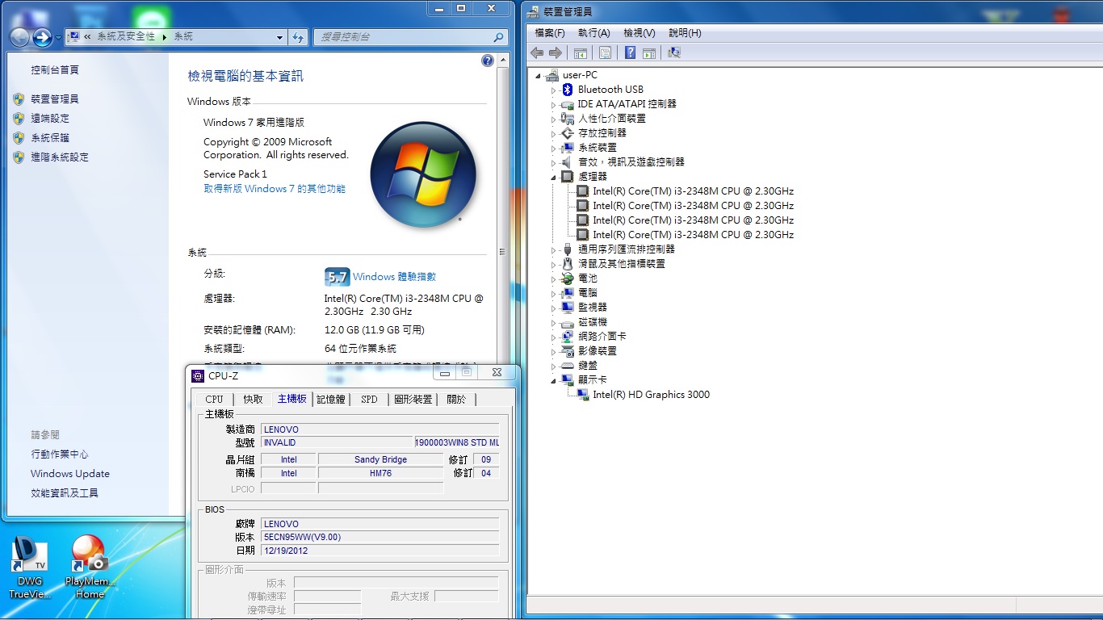Switch to the SPD tab in CPU-Z
Image resolution: width=1103 pixels, height=620 pixels.
click(x=369, y=400)
